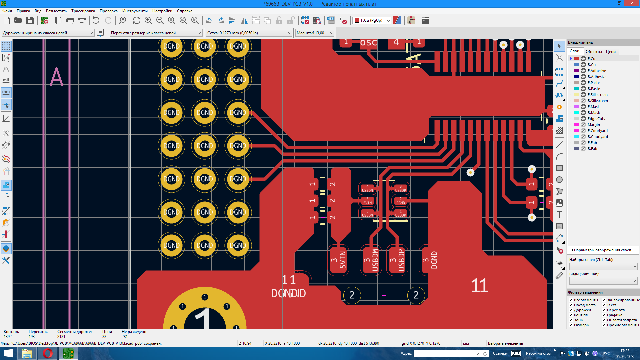Open the zoom scale dropdown

pos(314,33)
